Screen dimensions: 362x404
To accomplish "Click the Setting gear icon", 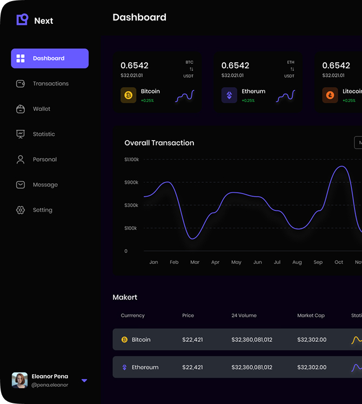I will point(21,210).
